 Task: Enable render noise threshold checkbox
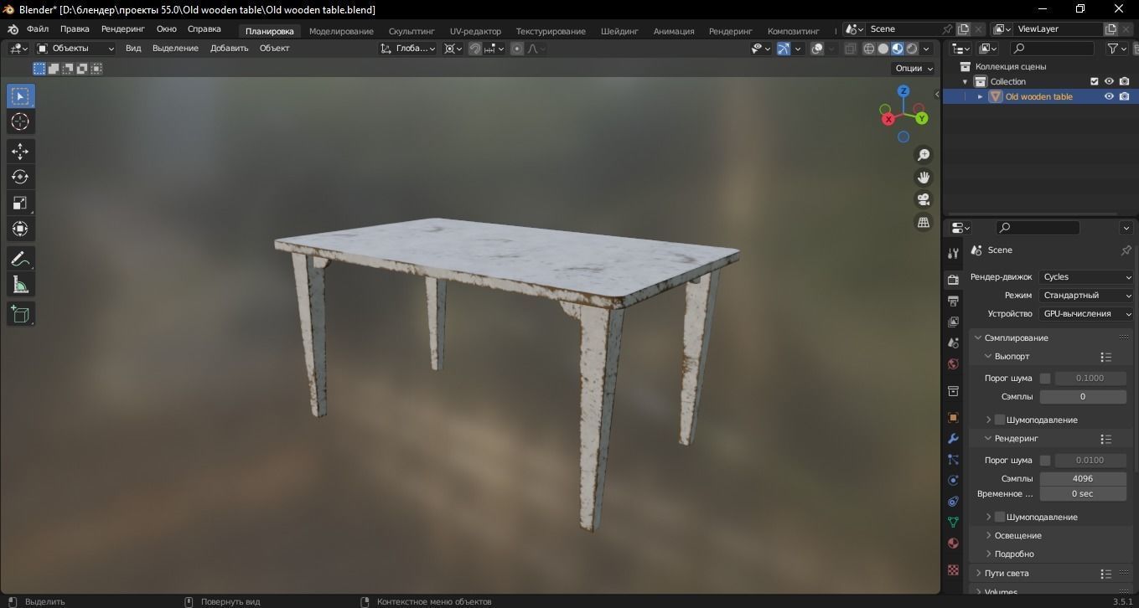(x=1045, y=461)
